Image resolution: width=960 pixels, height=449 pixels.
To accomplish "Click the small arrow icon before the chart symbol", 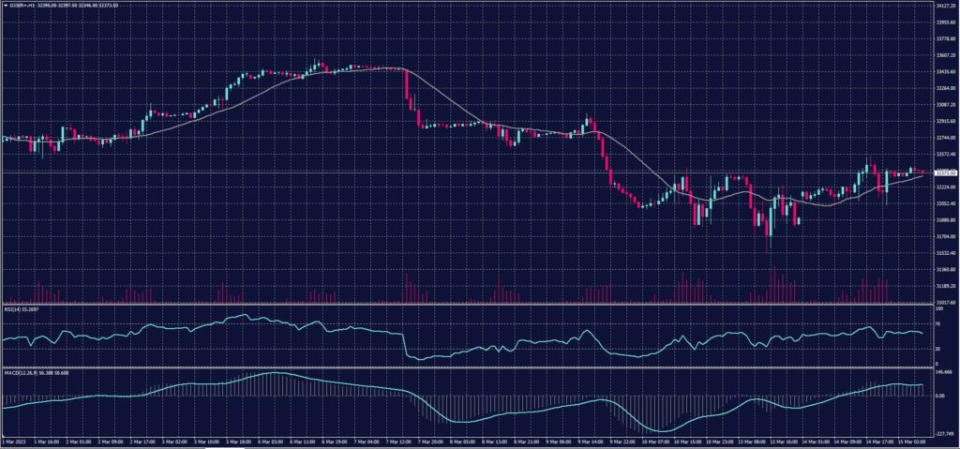I will (x=5, y=5).
